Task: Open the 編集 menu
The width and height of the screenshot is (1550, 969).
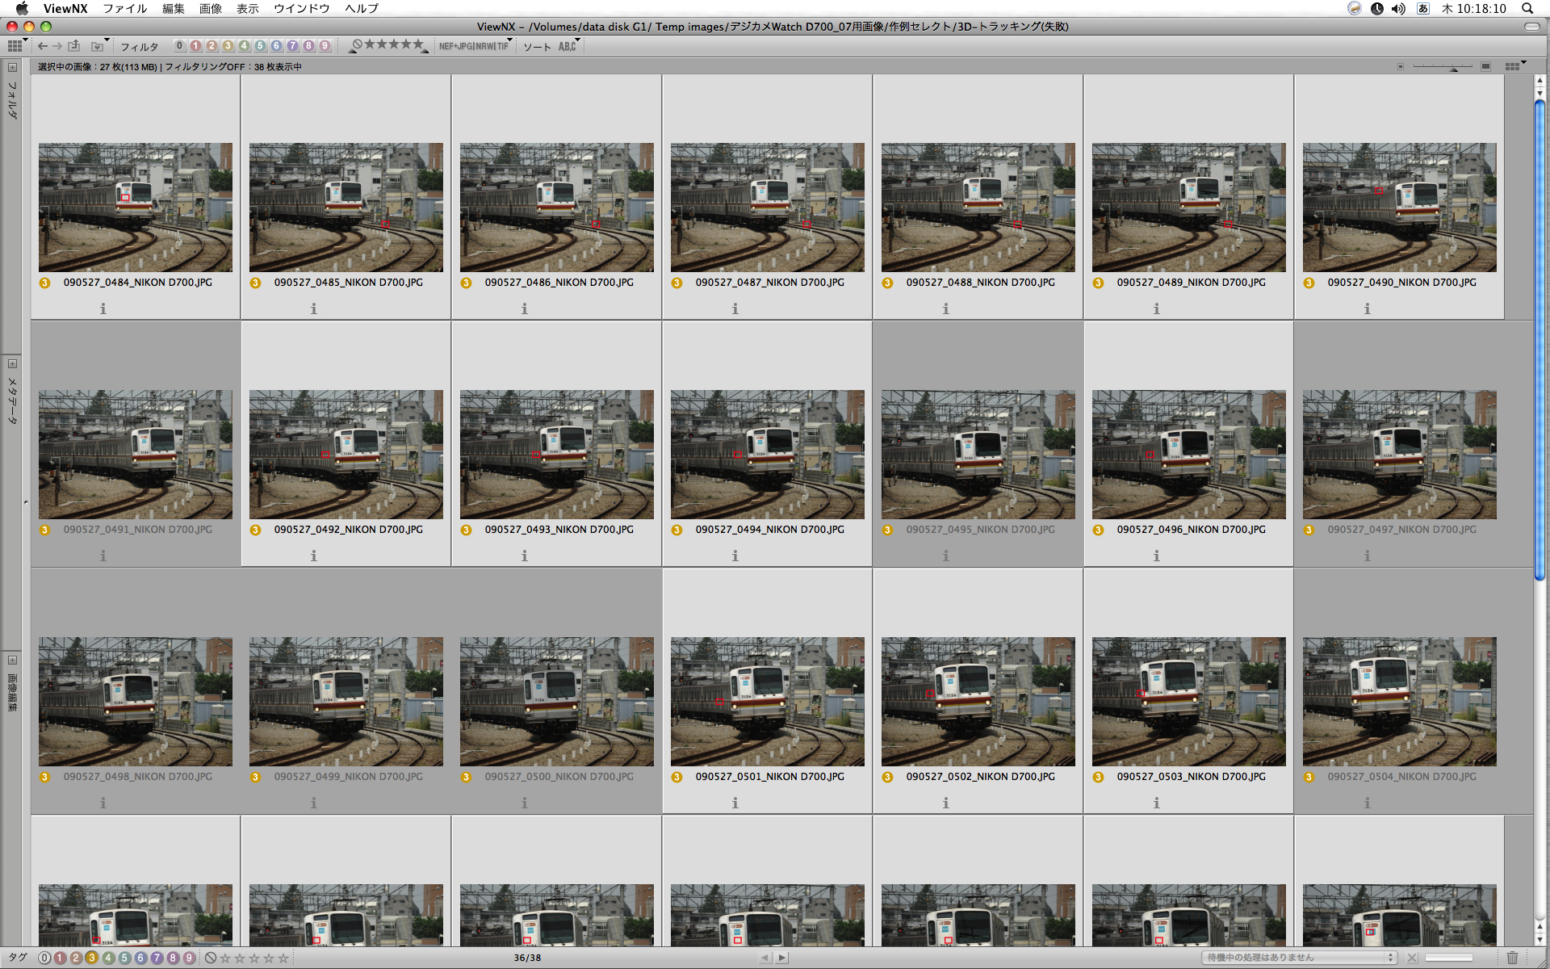Action: point(174,8)
